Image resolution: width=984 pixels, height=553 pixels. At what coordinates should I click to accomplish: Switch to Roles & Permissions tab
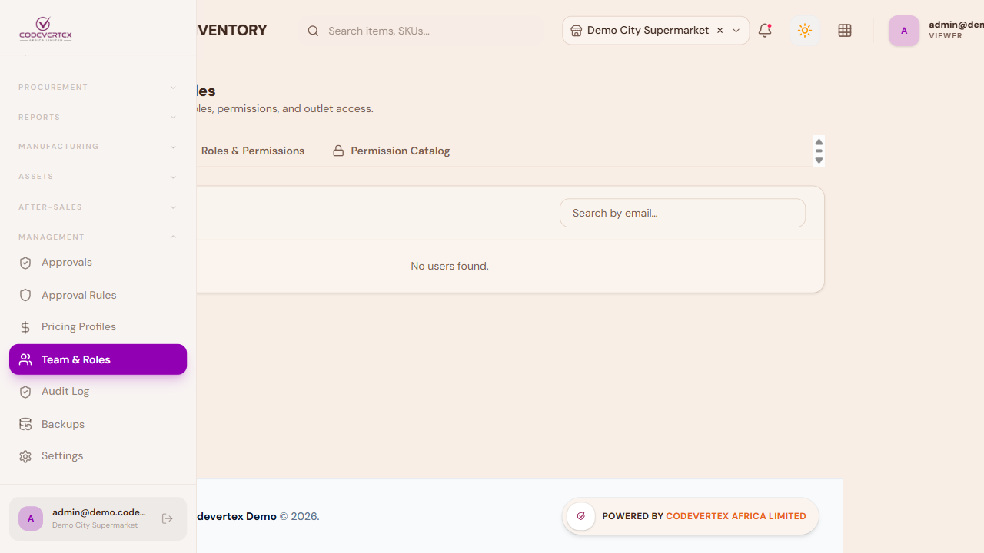[253, 151]
